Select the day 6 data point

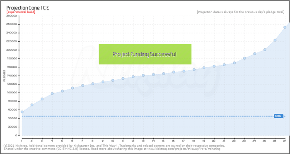click(x=72, y=88)
